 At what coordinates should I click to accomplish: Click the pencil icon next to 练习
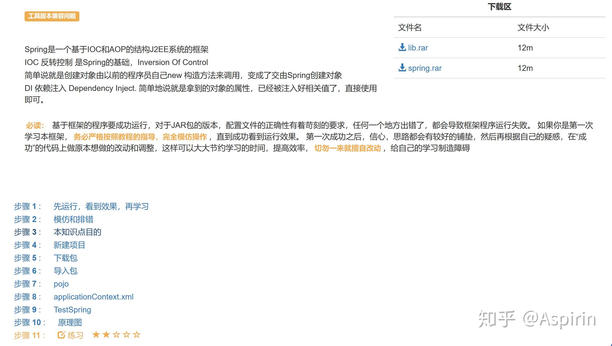tap(61, 335)
